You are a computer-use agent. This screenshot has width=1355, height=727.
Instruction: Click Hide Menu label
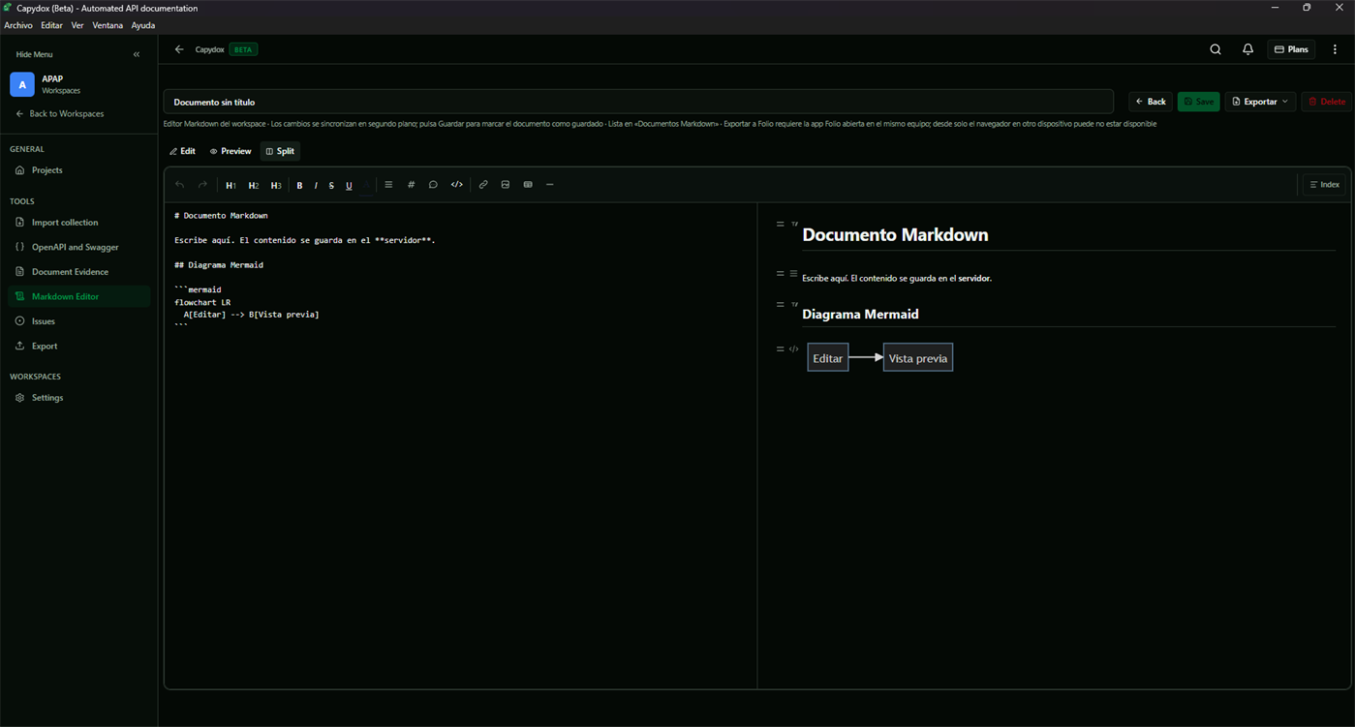(35, 54)
